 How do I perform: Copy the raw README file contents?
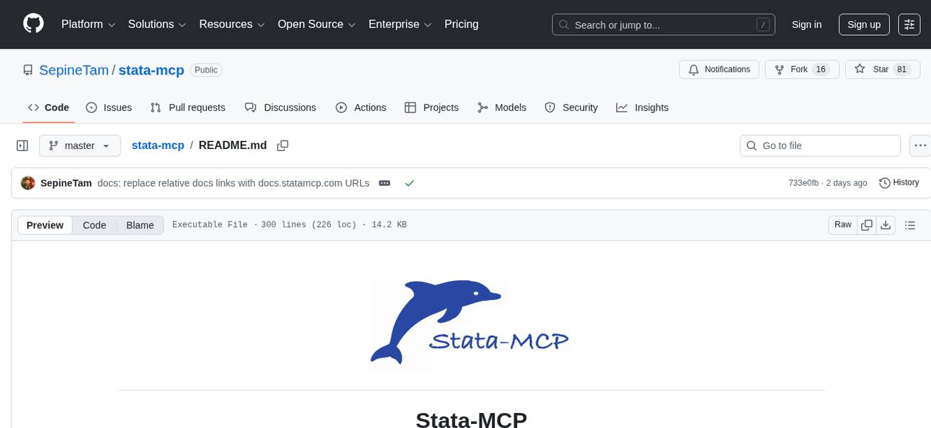(x=866, y=224)
